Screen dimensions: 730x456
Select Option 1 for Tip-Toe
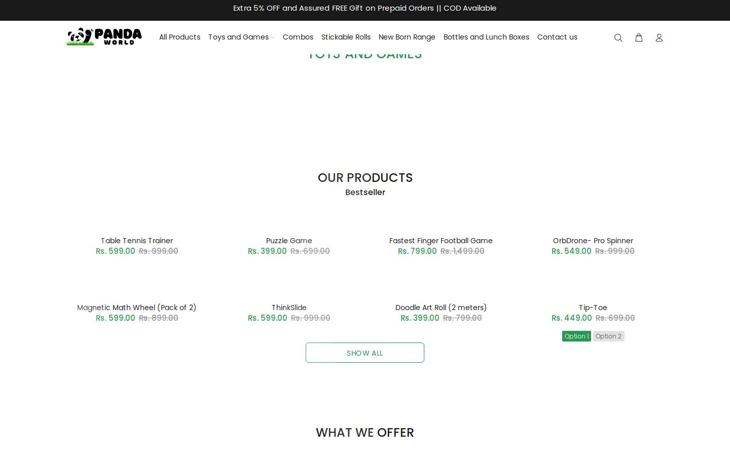[x=576, y=336]
